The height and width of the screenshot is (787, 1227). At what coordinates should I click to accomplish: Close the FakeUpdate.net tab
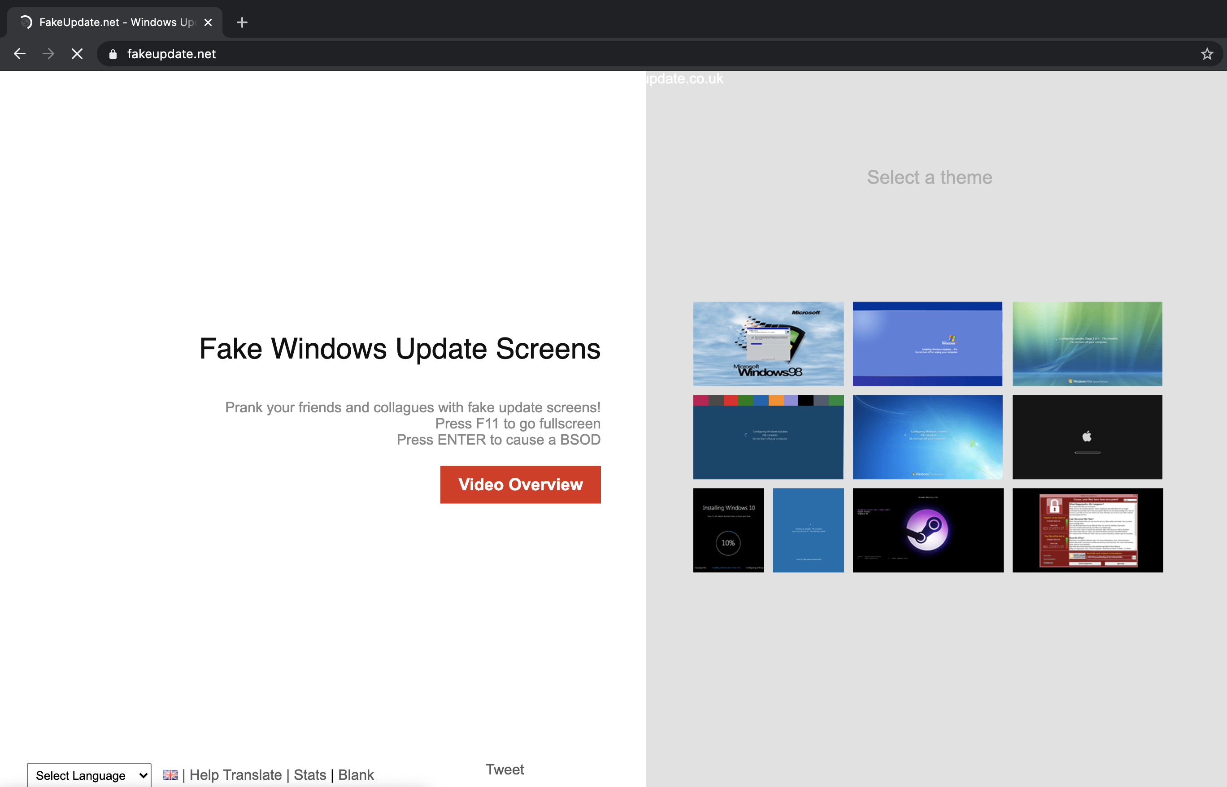point(208,22)
